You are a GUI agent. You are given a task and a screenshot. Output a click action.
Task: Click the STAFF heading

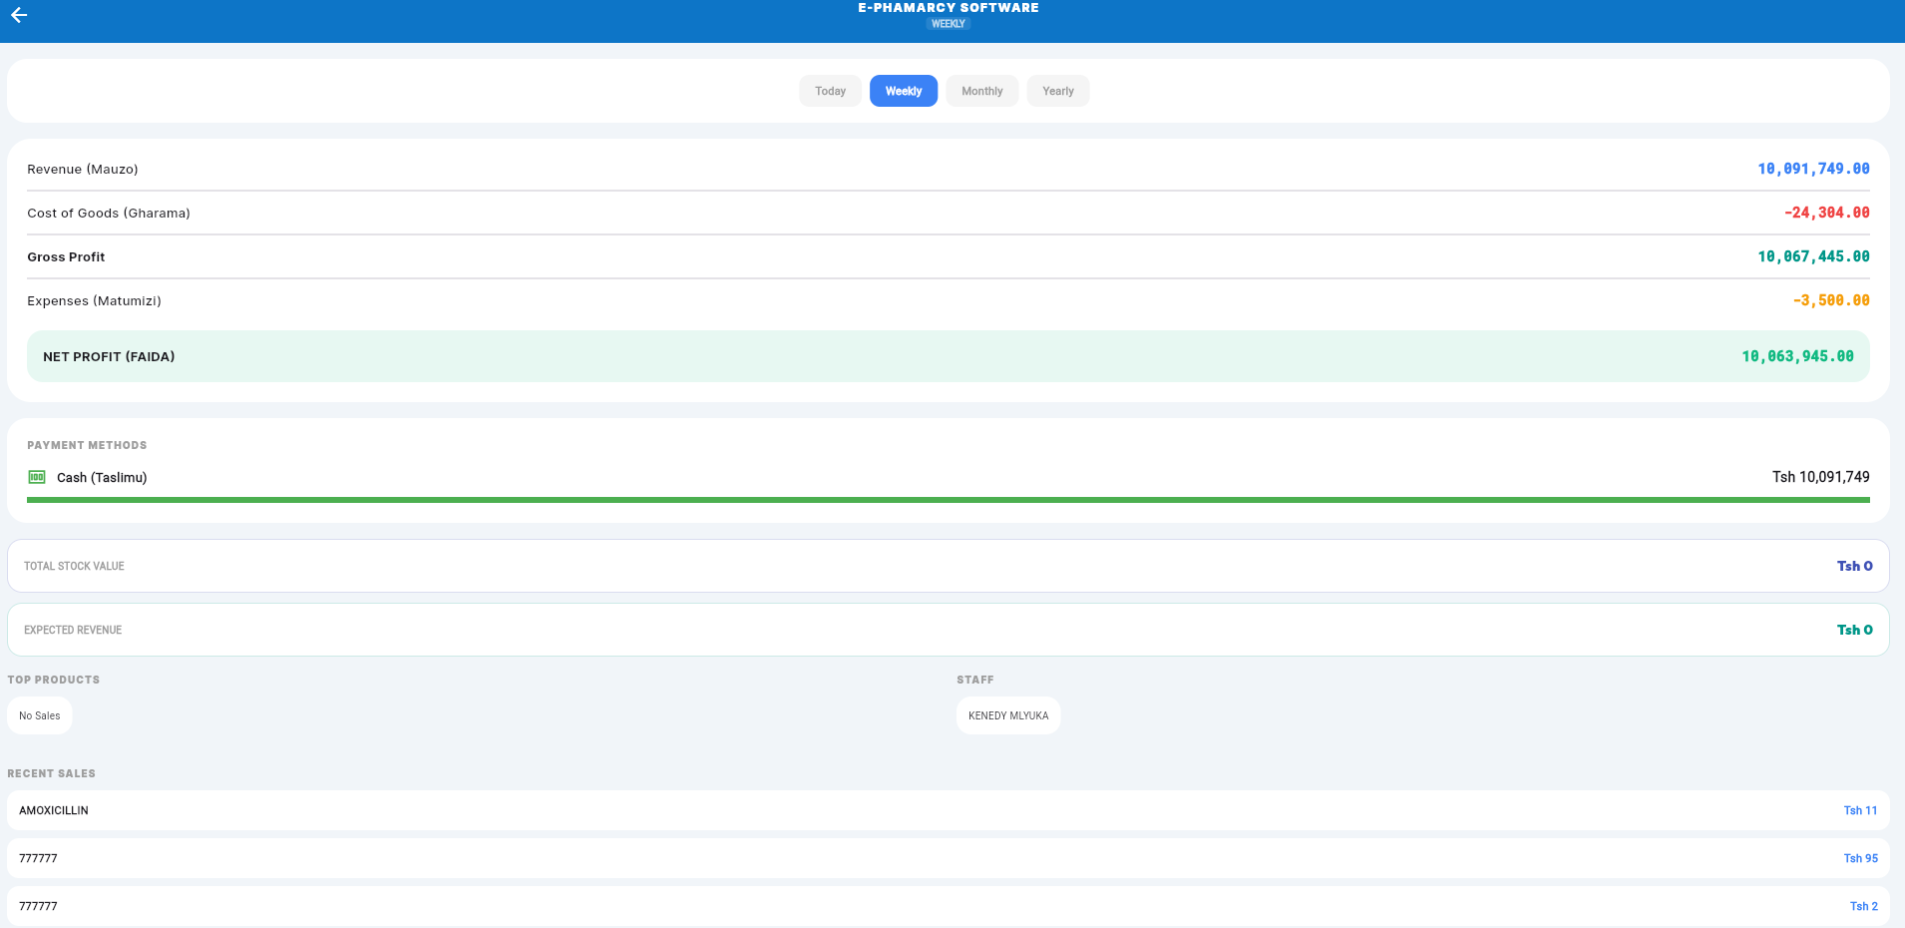pyautogui.click(x=975, y=680)
